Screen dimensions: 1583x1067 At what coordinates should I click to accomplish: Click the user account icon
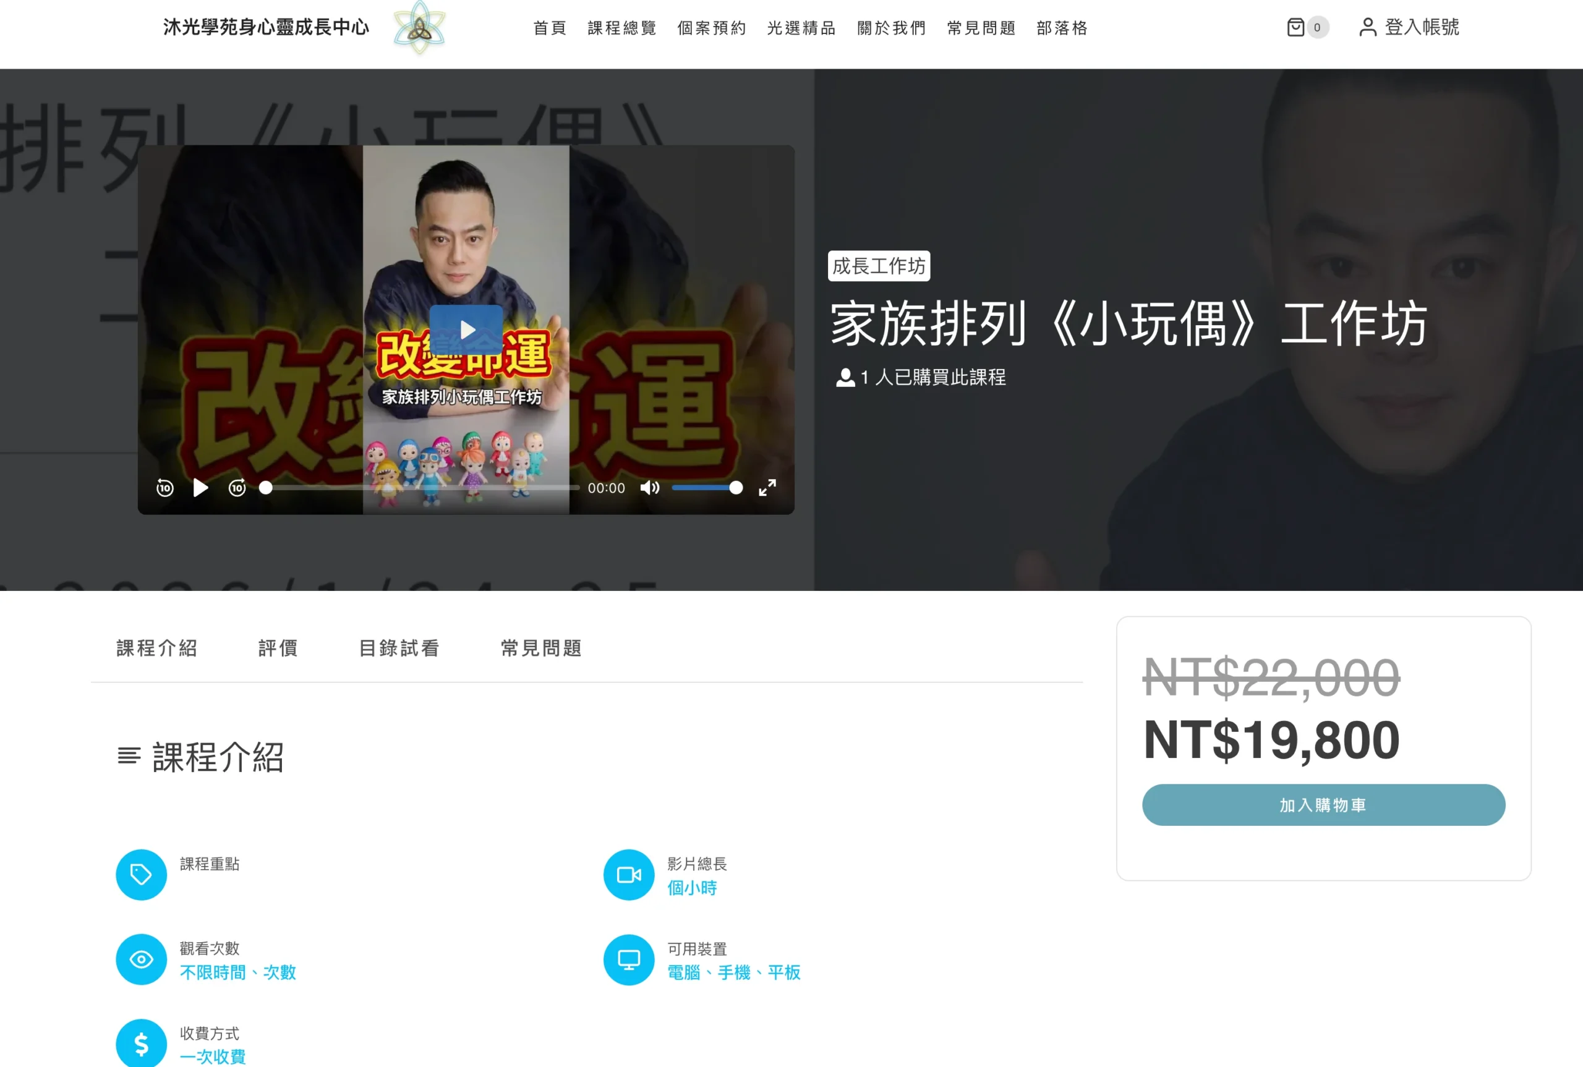(1367, 27)
